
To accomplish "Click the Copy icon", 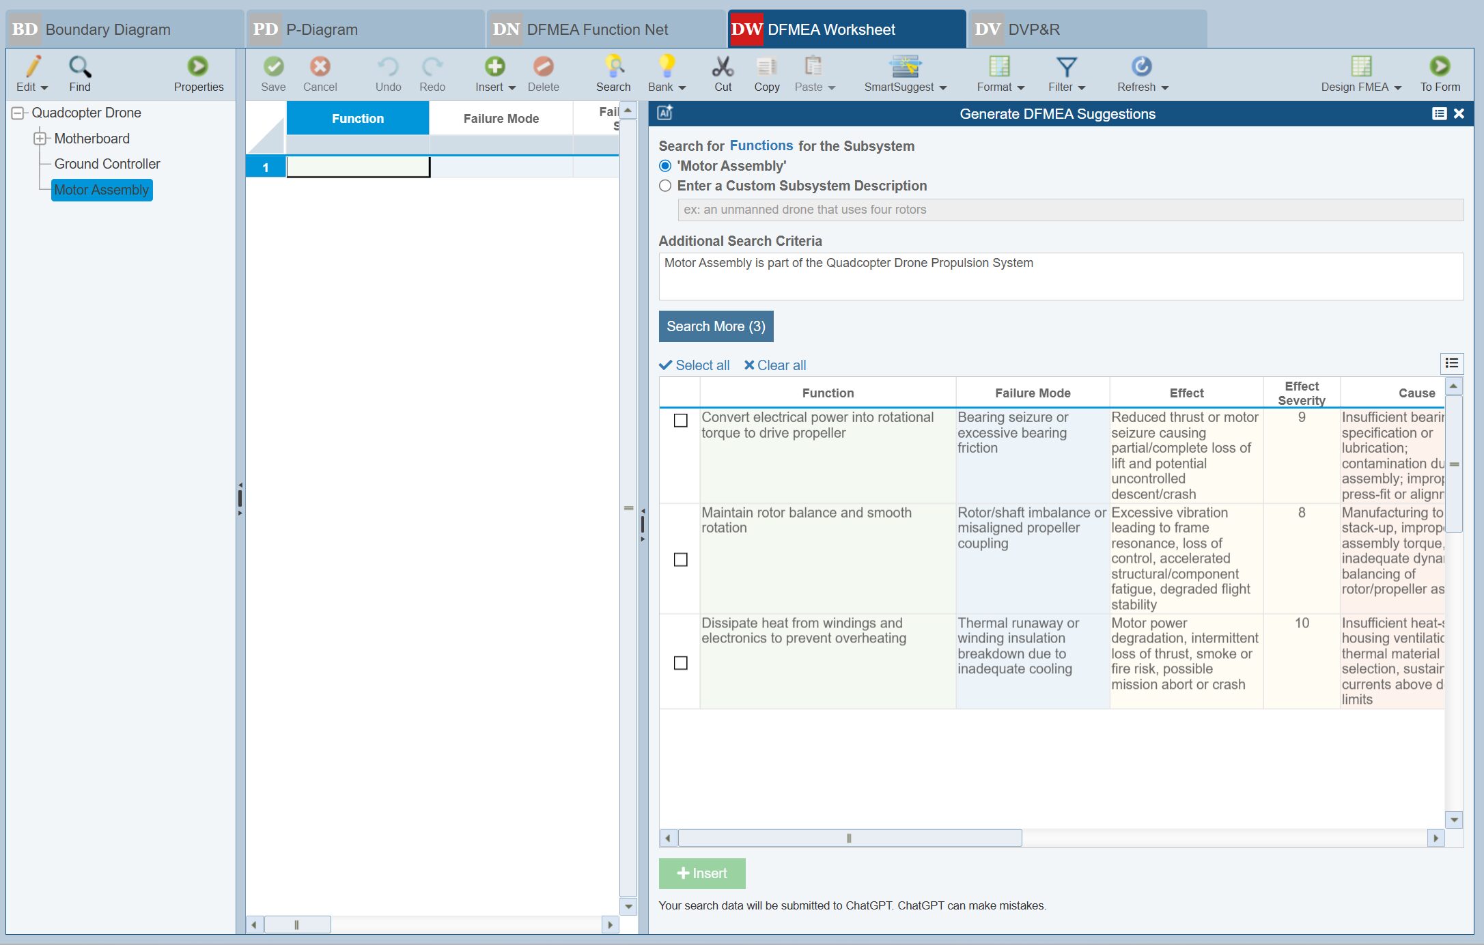I will (766, 73).
